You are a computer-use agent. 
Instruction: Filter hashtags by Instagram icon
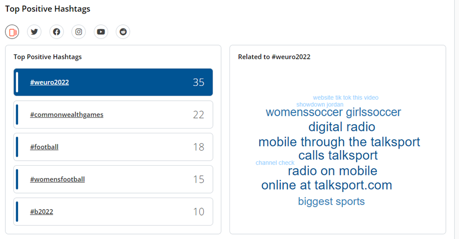pyautogui.click(x=79, y=32)
